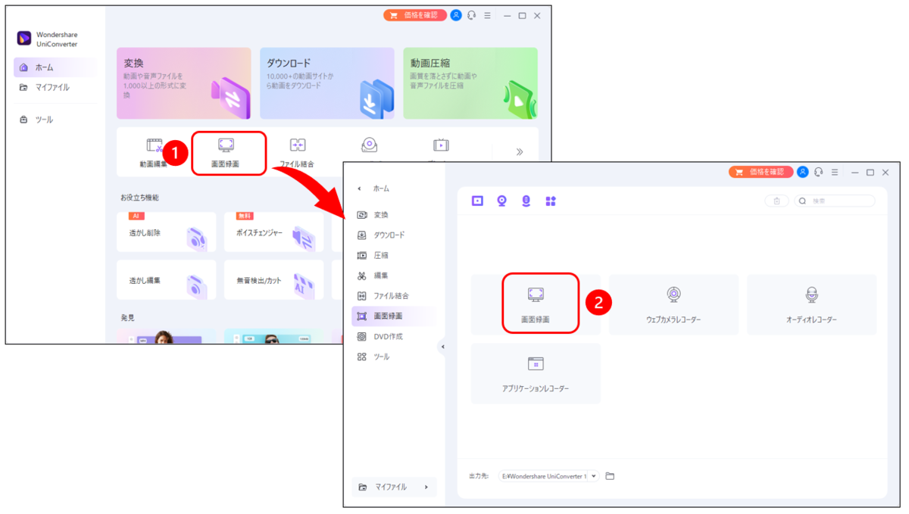Click the application grid icon in top toolbar
This screenshot has height=514, width=909.
point(551,201)
